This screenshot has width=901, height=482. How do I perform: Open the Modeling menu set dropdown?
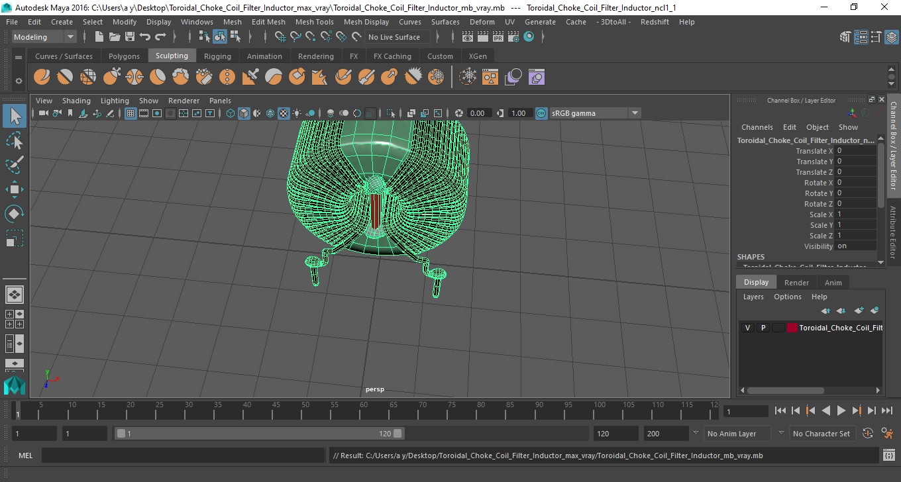pyautogui.click(x=44, y=37)
